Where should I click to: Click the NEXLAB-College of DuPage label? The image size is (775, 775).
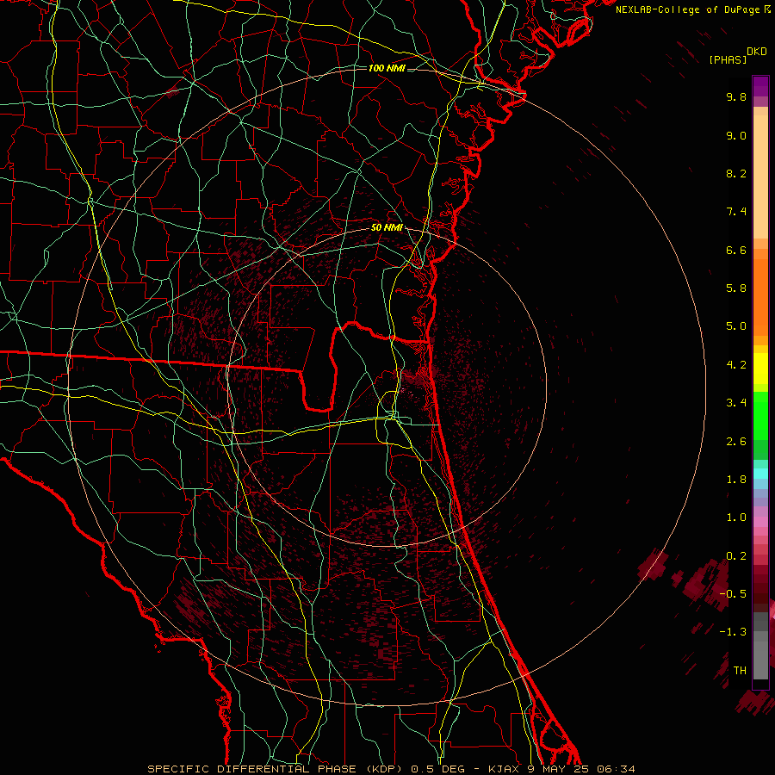(x=688, y=9)
